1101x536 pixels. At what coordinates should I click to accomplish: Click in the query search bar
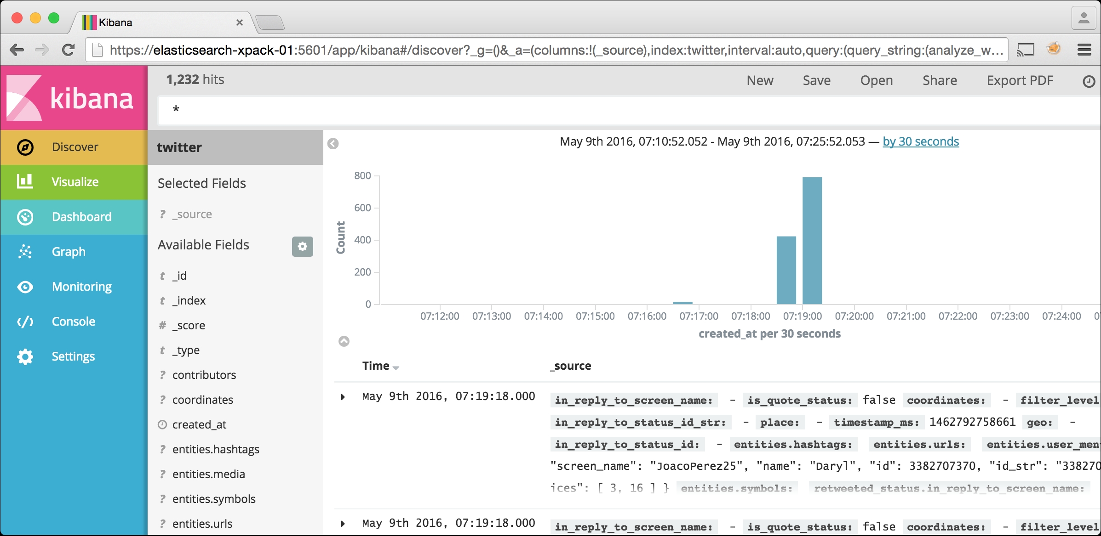[x=629, y=110]
